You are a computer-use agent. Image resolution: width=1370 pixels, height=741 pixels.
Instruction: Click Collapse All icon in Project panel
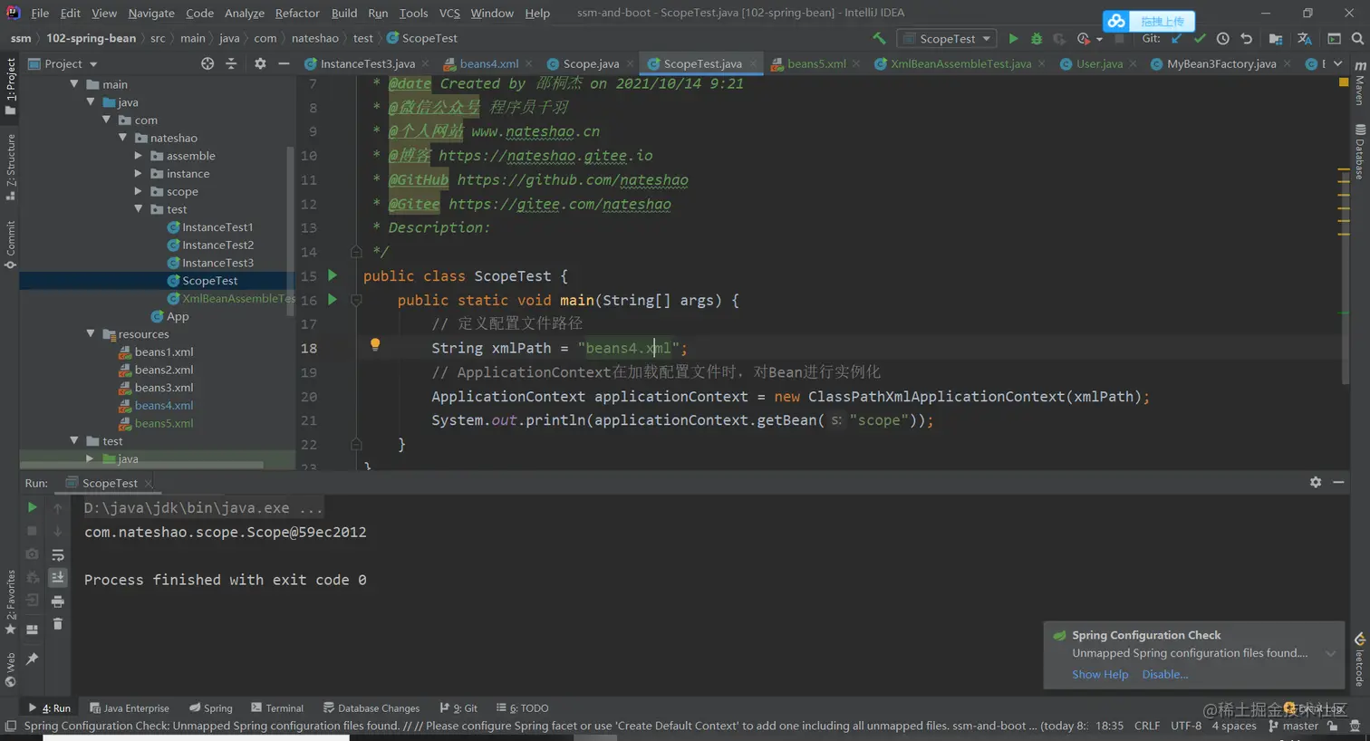231,63
